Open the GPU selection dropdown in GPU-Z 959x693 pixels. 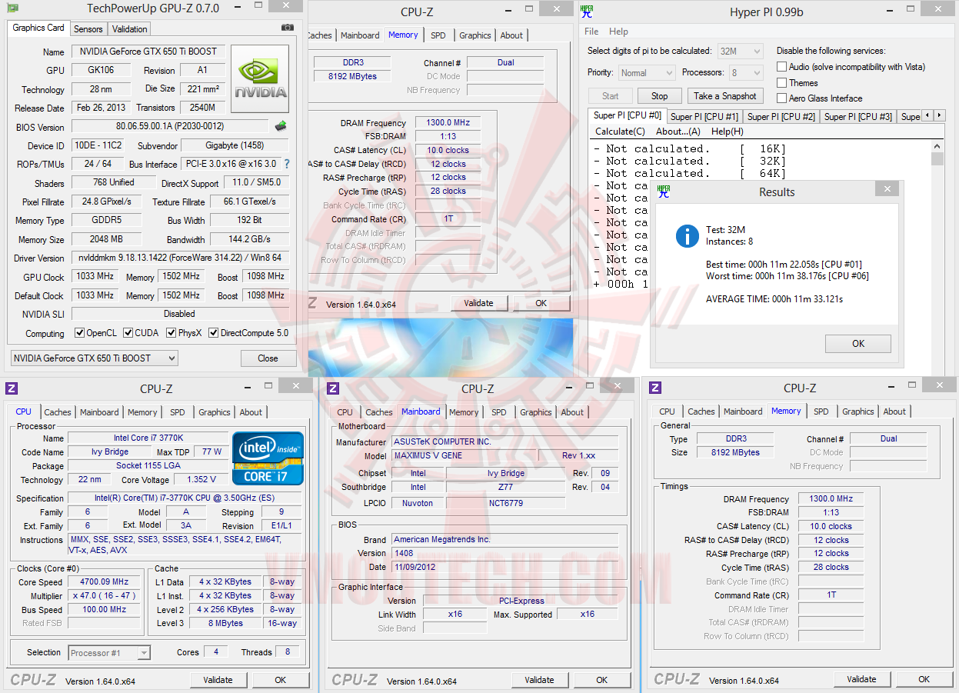tap(94, 358)
